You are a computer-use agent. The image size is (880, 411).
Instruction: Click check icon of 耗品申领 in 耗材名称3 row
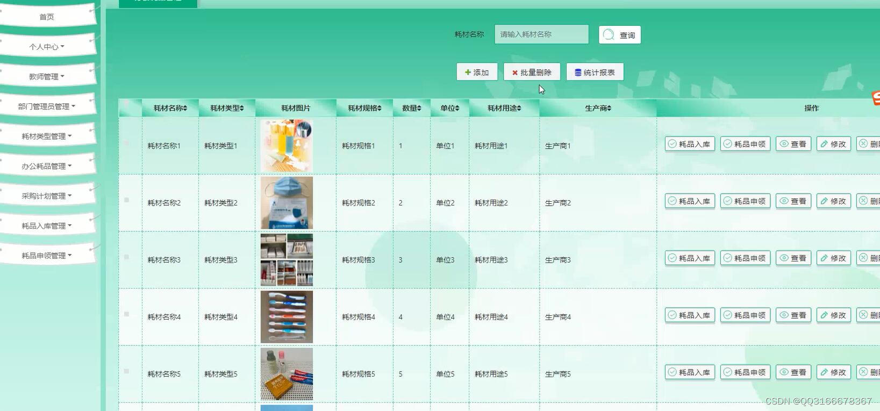(x=727, y=258)
